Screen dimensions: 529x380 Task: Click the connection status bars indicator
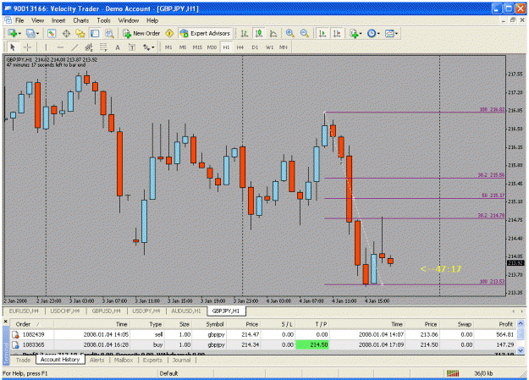point(453,373)
